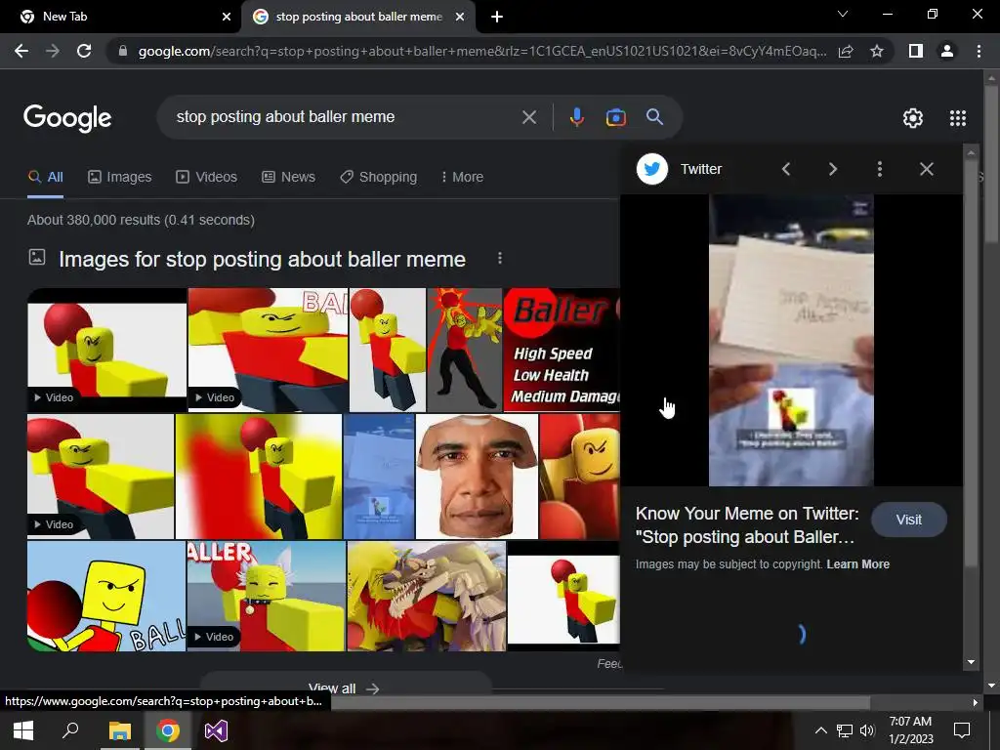1000x750 pixels.
Task: Open Google quick settings gear
Action: (x=913, y=118)
